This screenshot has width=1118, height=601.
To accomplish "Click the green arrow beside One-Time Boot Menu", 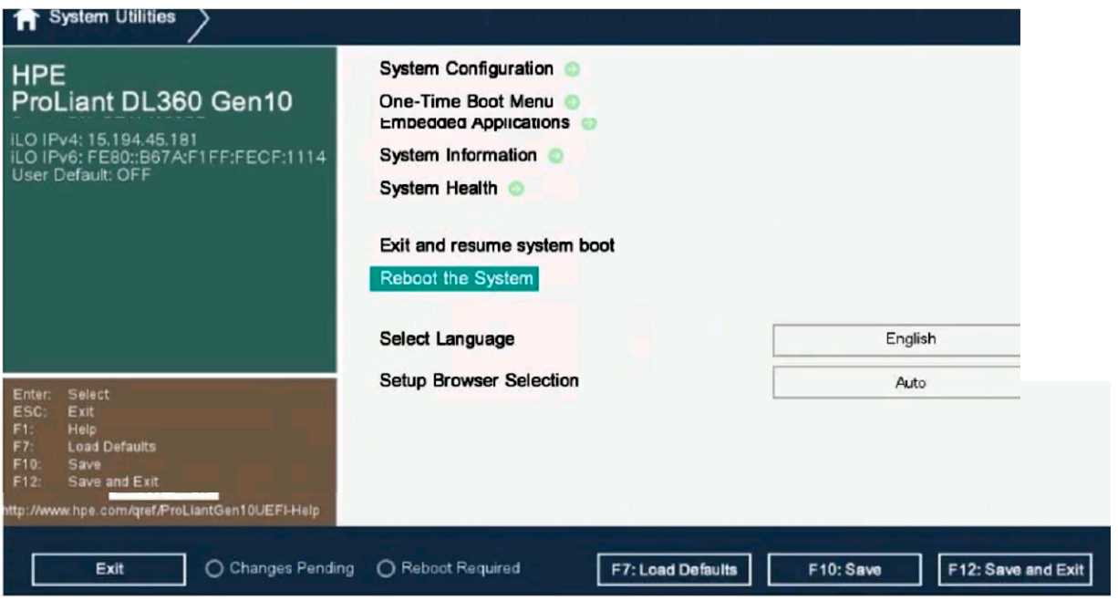I will click(x=574, y=101).
